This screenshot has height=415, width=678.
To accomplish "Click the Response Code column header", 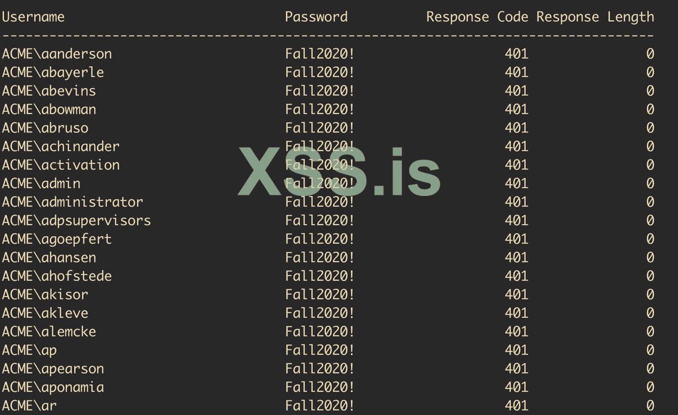I will (x=477, y=17).
